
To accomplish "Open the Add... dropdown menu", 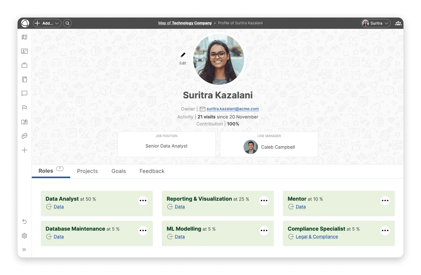I will pyautogui.click(x=47, y=23).
